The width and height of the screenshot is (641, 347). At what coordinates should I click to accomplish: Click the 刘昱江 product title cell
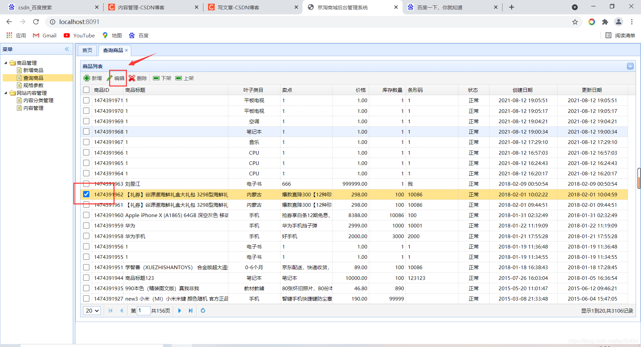coord(176,184)
